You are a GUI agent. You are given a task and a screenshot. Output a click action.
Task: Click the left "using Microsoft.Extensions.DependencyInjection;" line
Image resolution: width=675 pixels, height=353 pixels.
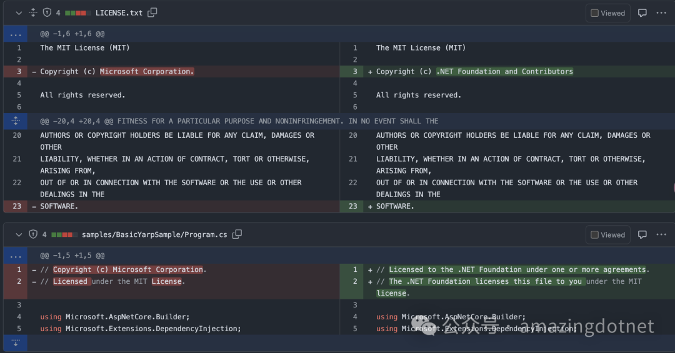pos(141,329)
